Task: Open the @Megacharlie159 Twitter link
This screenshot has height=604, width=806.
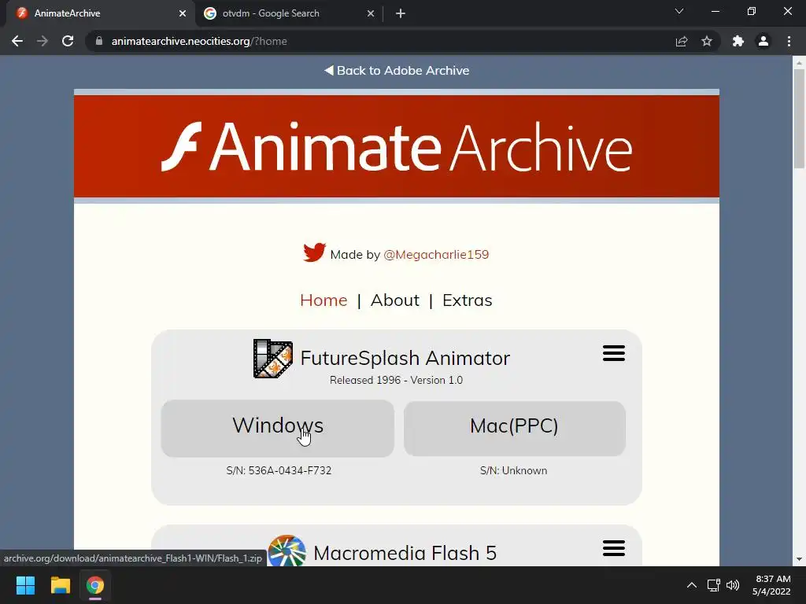Action: (436, 255)
